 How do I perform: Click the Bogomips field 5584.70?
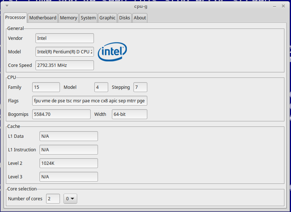click(61, 114)
